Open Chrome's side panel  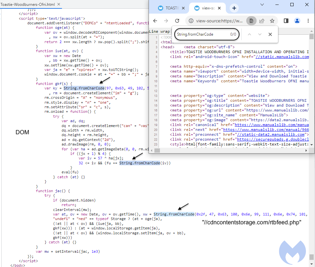pos(286,21)
